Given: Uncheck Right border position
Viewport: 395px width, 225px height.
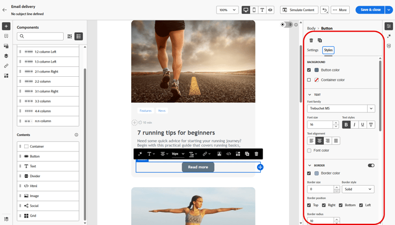Looking at the screenshot, I should coord(324,205).
